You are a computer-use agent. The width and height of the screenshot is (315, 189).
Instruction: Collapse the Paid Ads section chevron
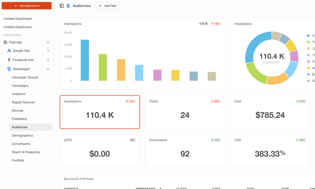coord(48,42)
